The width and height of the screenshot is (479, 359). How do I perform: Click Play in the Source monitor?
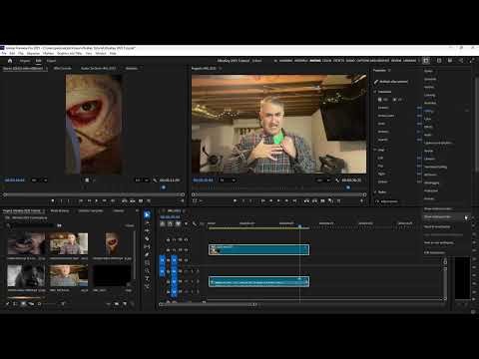click(x=97, y=200)
